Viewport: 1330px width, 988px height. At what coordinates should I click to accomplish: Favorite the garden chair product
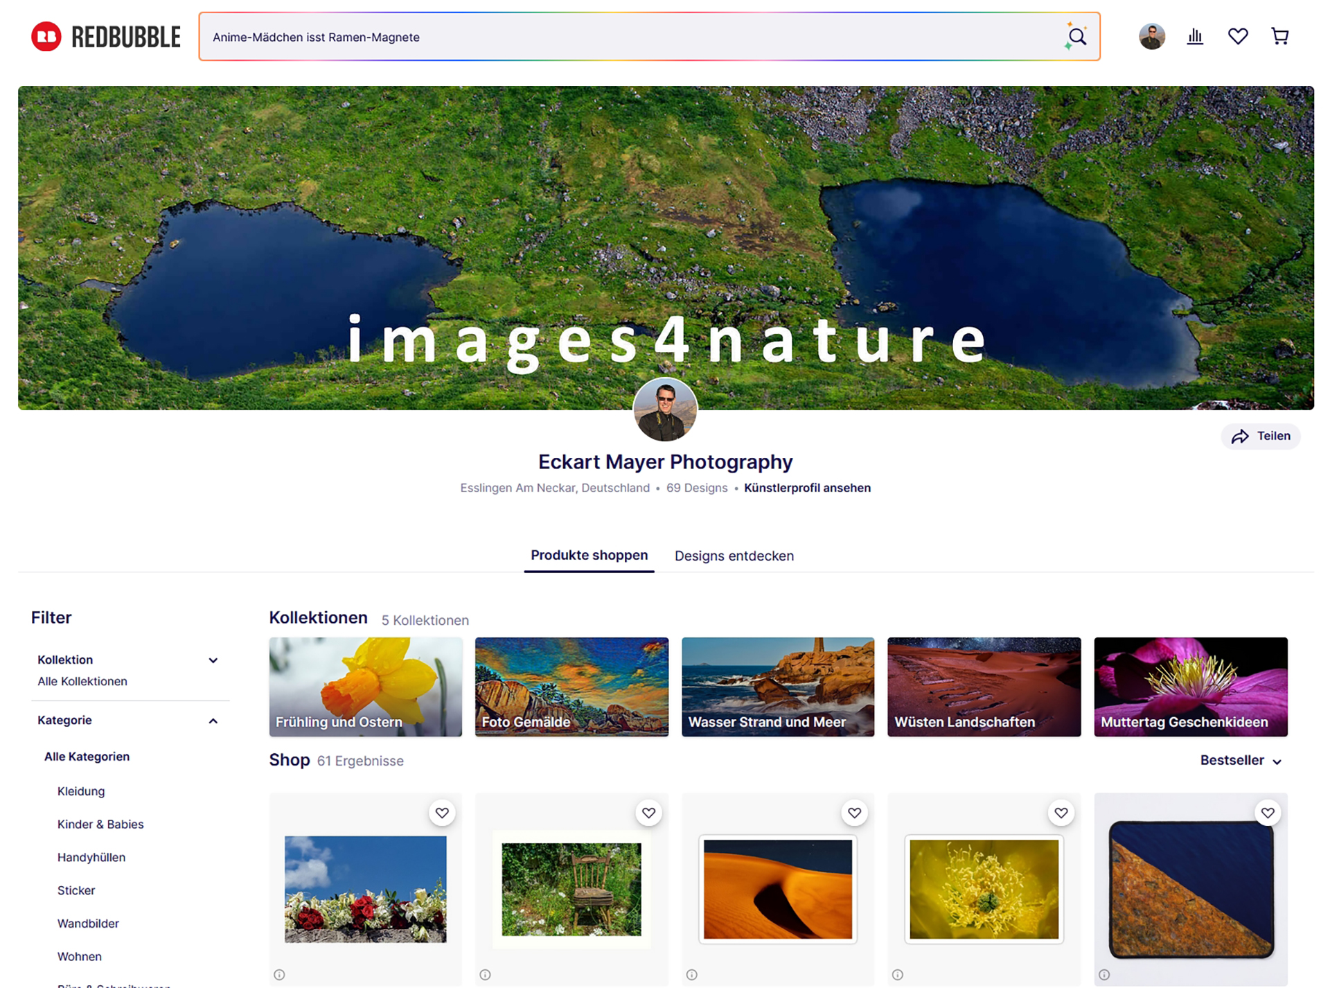pos(648,813)
